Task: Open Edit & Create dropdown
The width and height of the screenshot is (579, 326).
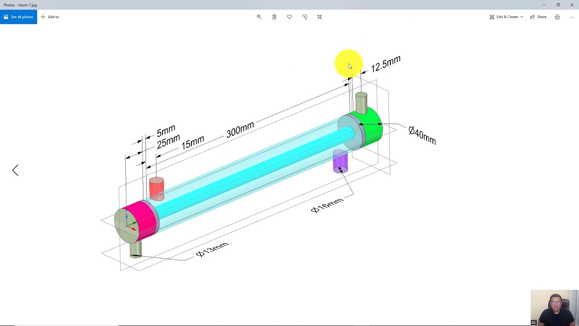Action: point(506,17)
